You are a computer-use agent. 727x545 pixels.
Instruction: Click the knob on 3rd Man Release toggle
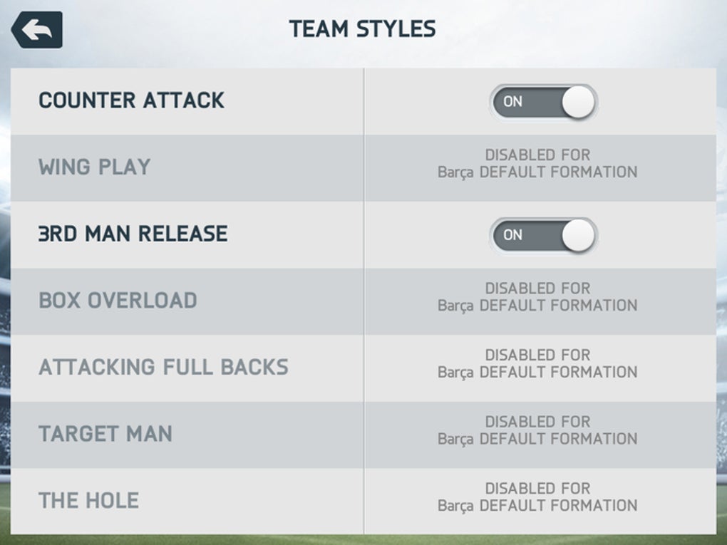(x=578, y=235)
